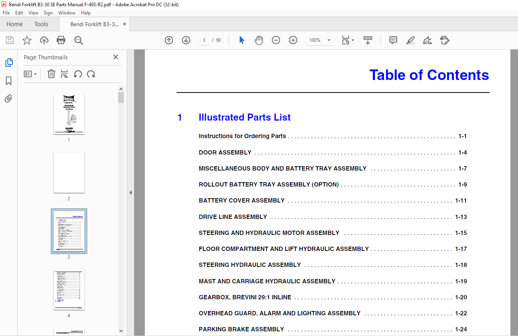Zoom in with plus icon

(293, 40)
